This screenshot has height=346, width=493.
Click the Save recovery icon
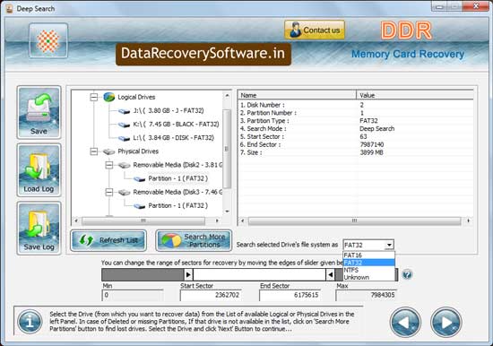pos(39,112)
